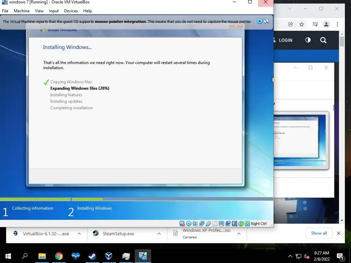Open the Devices menu
Screen dimensions: 351x263
point(71,11)
